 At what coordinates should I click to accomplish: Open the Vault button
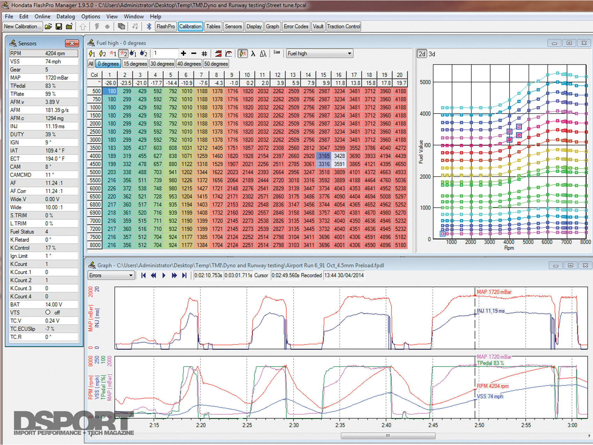coord(318,27)
